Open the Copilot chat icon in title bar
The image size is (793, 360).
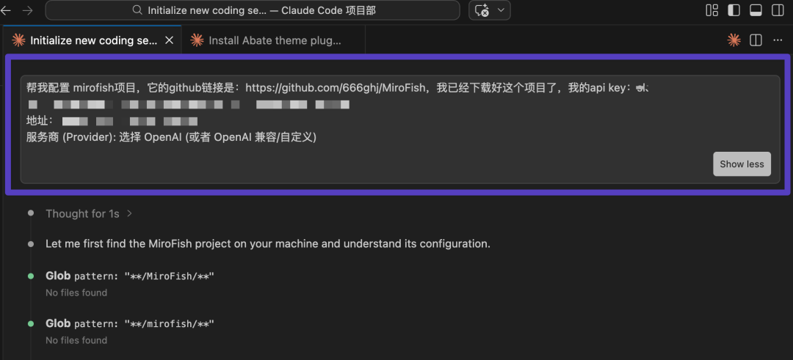click(482, 10)
